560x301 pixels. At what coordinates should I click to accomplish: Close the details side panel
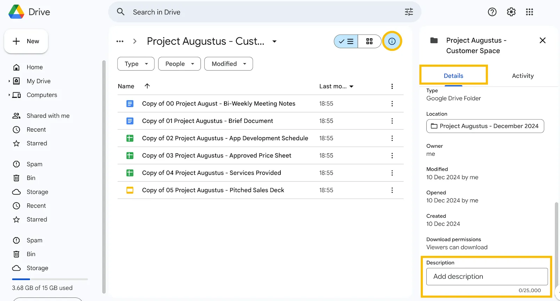(x=542, y=40)
